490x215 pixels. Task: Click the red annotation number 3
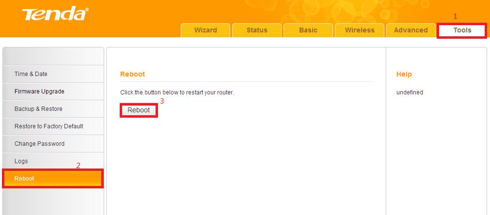click(x=162, y=101)
